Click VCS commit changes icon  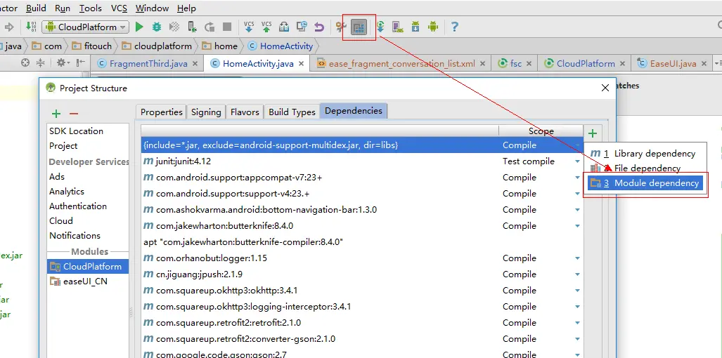266,27
